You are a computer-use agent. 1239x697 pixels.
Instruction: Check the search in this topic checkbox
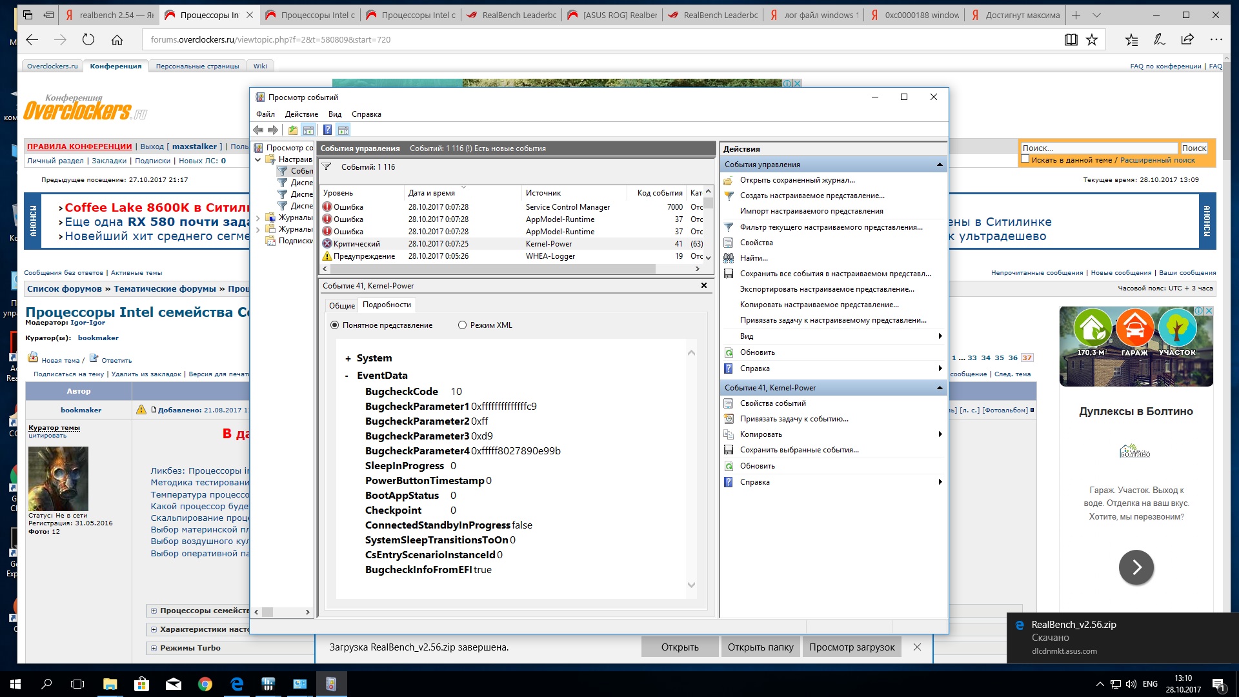1025,159
